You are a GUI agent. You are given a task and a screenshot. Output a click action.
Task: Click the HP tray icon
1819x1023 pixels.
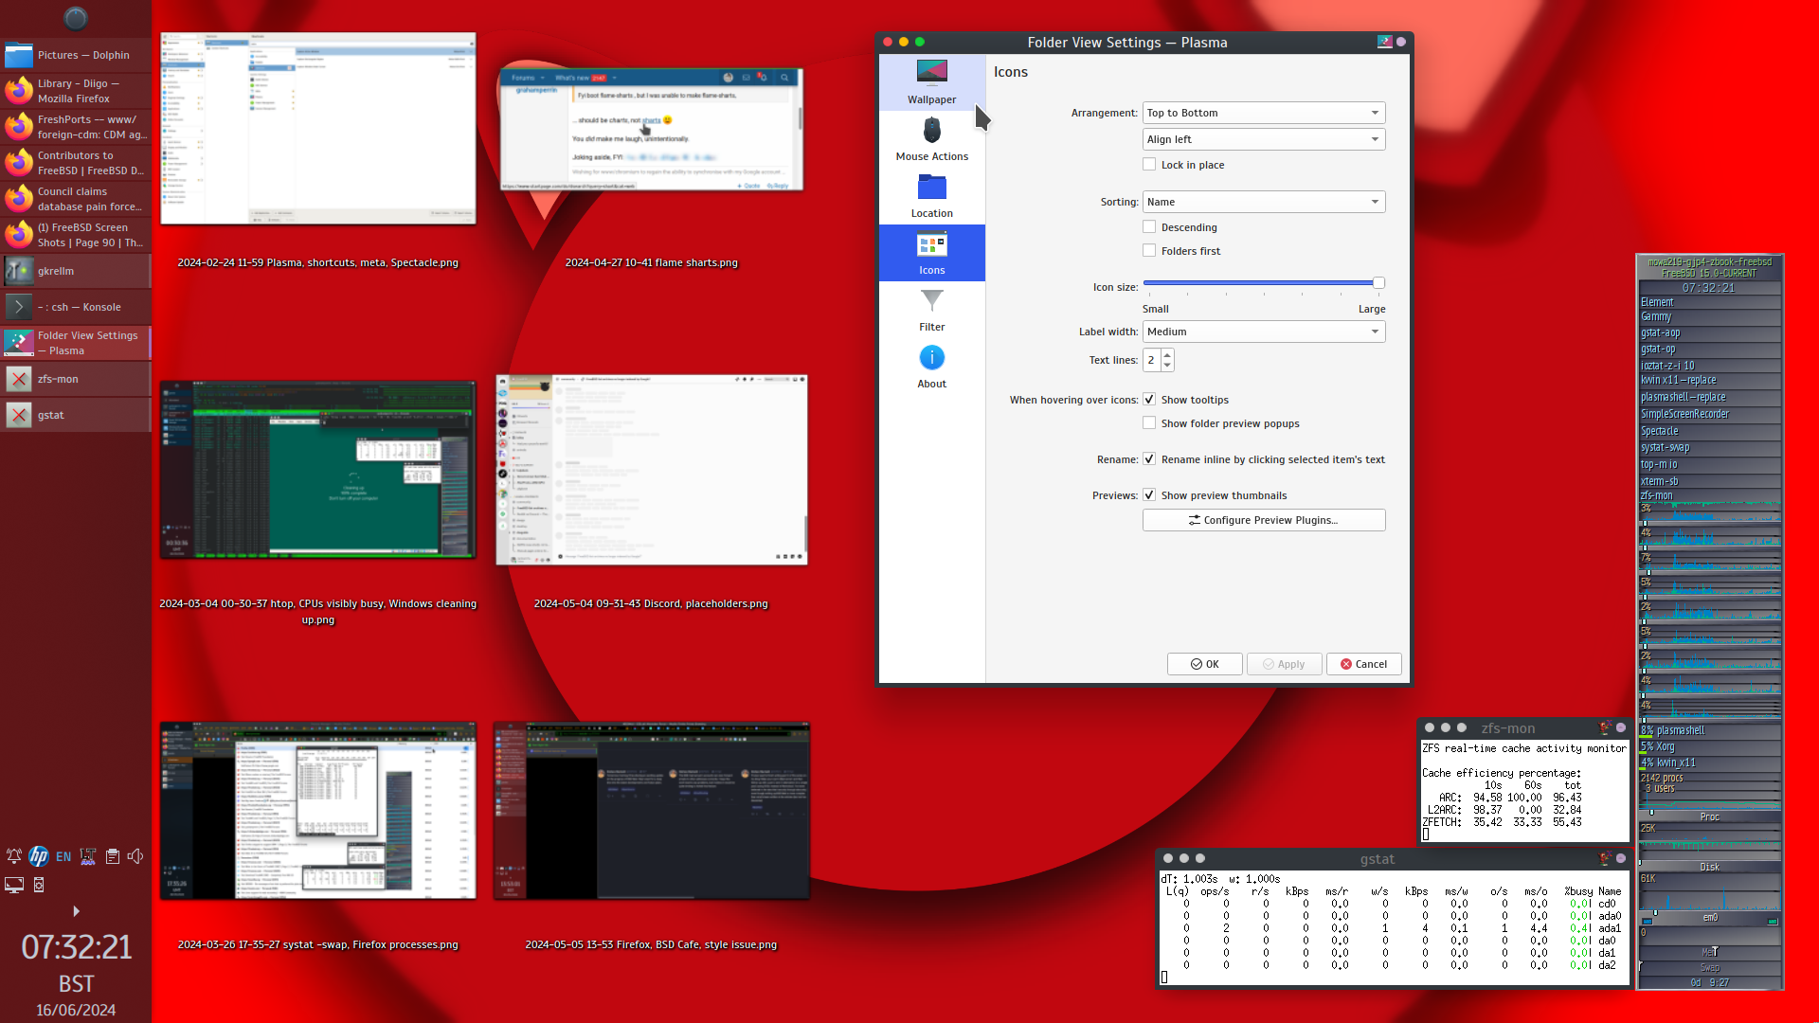point(39,856)
